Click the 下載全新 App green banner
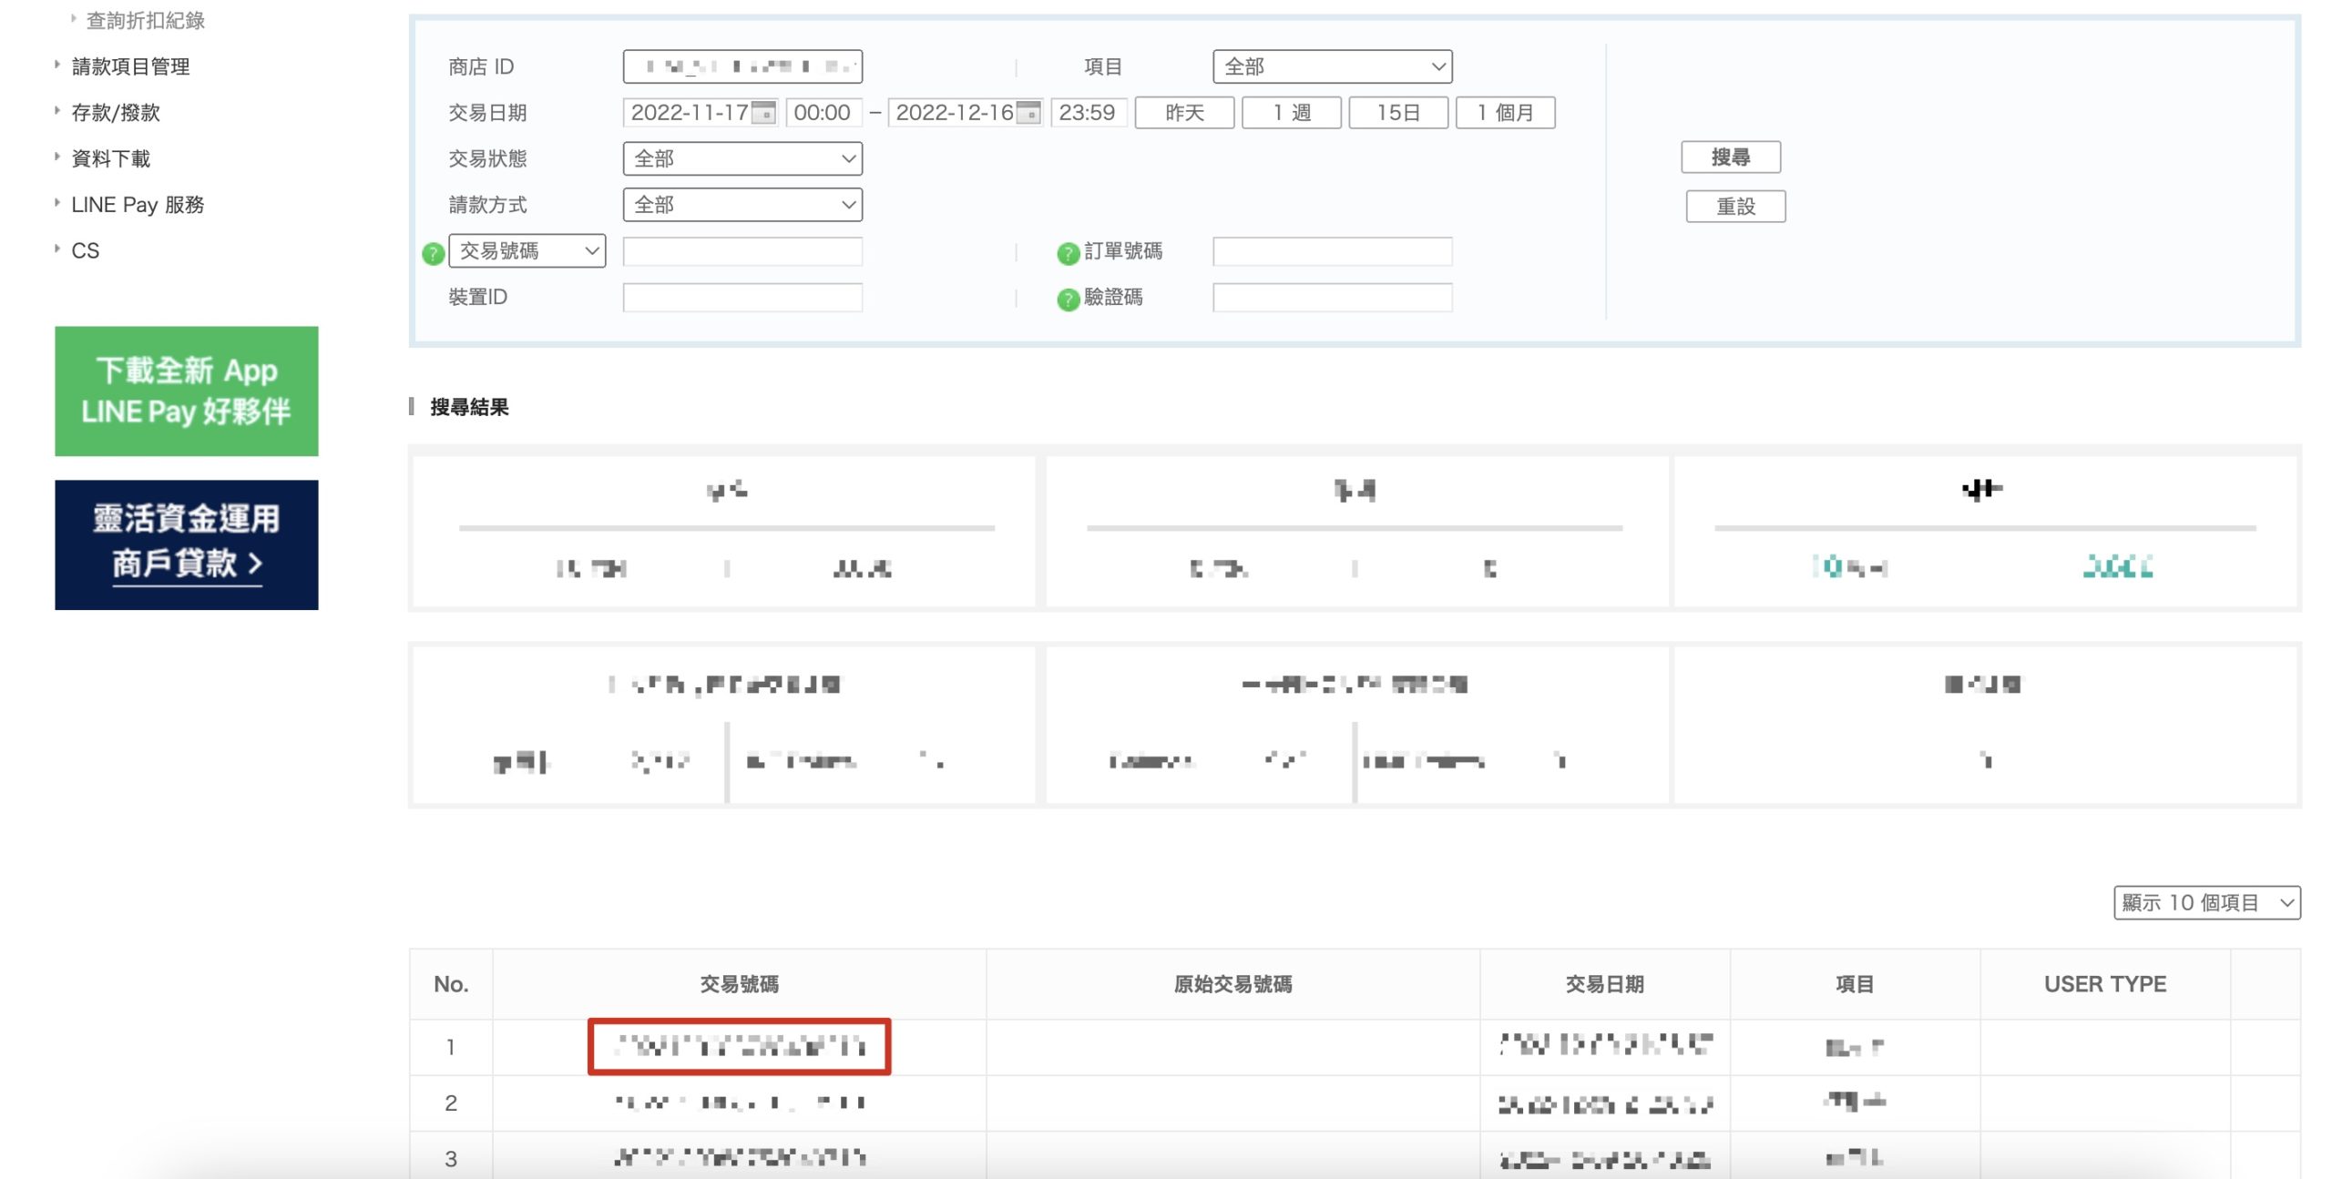 [x=187, y=391]
